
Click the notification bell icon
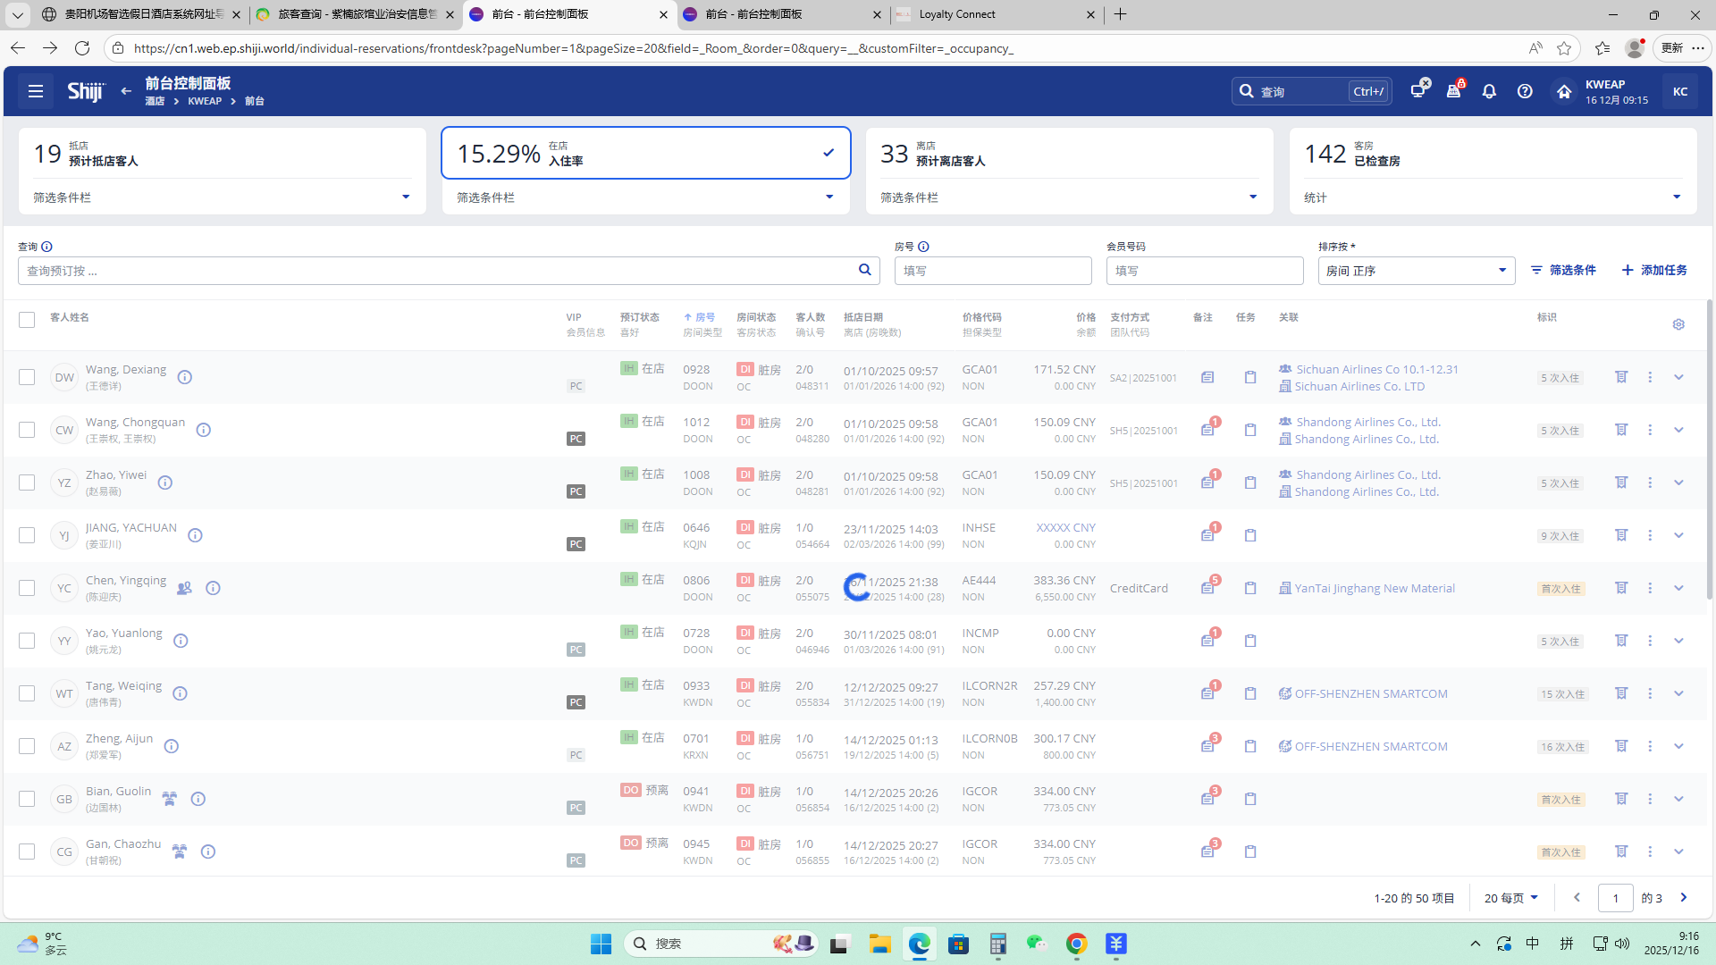pyautogui.click(x=1489, y=91)
